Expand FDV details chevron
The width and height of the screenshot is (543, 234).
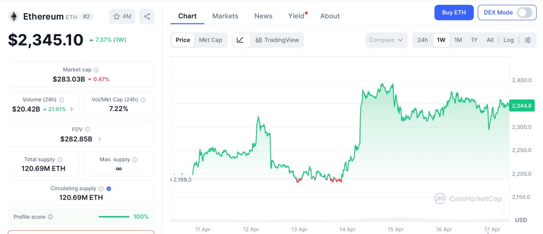100,139
